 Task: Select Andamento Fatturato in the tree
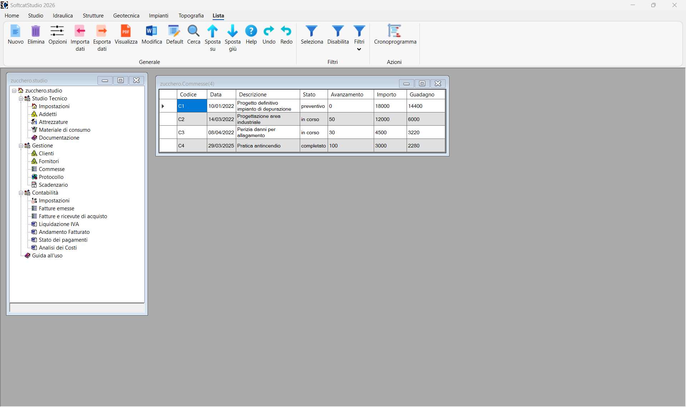pyautogui.click(x=64, y=232)
